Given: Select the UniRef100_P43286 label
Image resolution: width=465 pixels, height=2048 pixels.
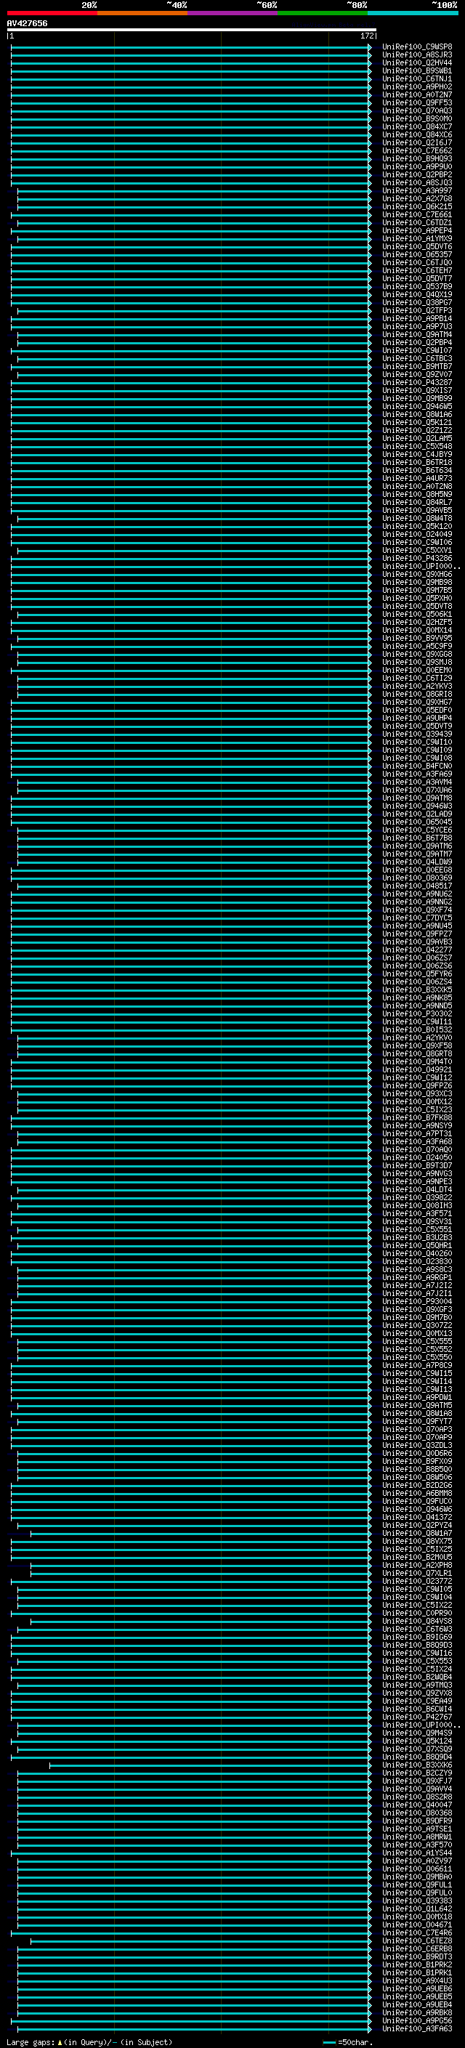Looking at the screenshot, I should tap(417, 558).
